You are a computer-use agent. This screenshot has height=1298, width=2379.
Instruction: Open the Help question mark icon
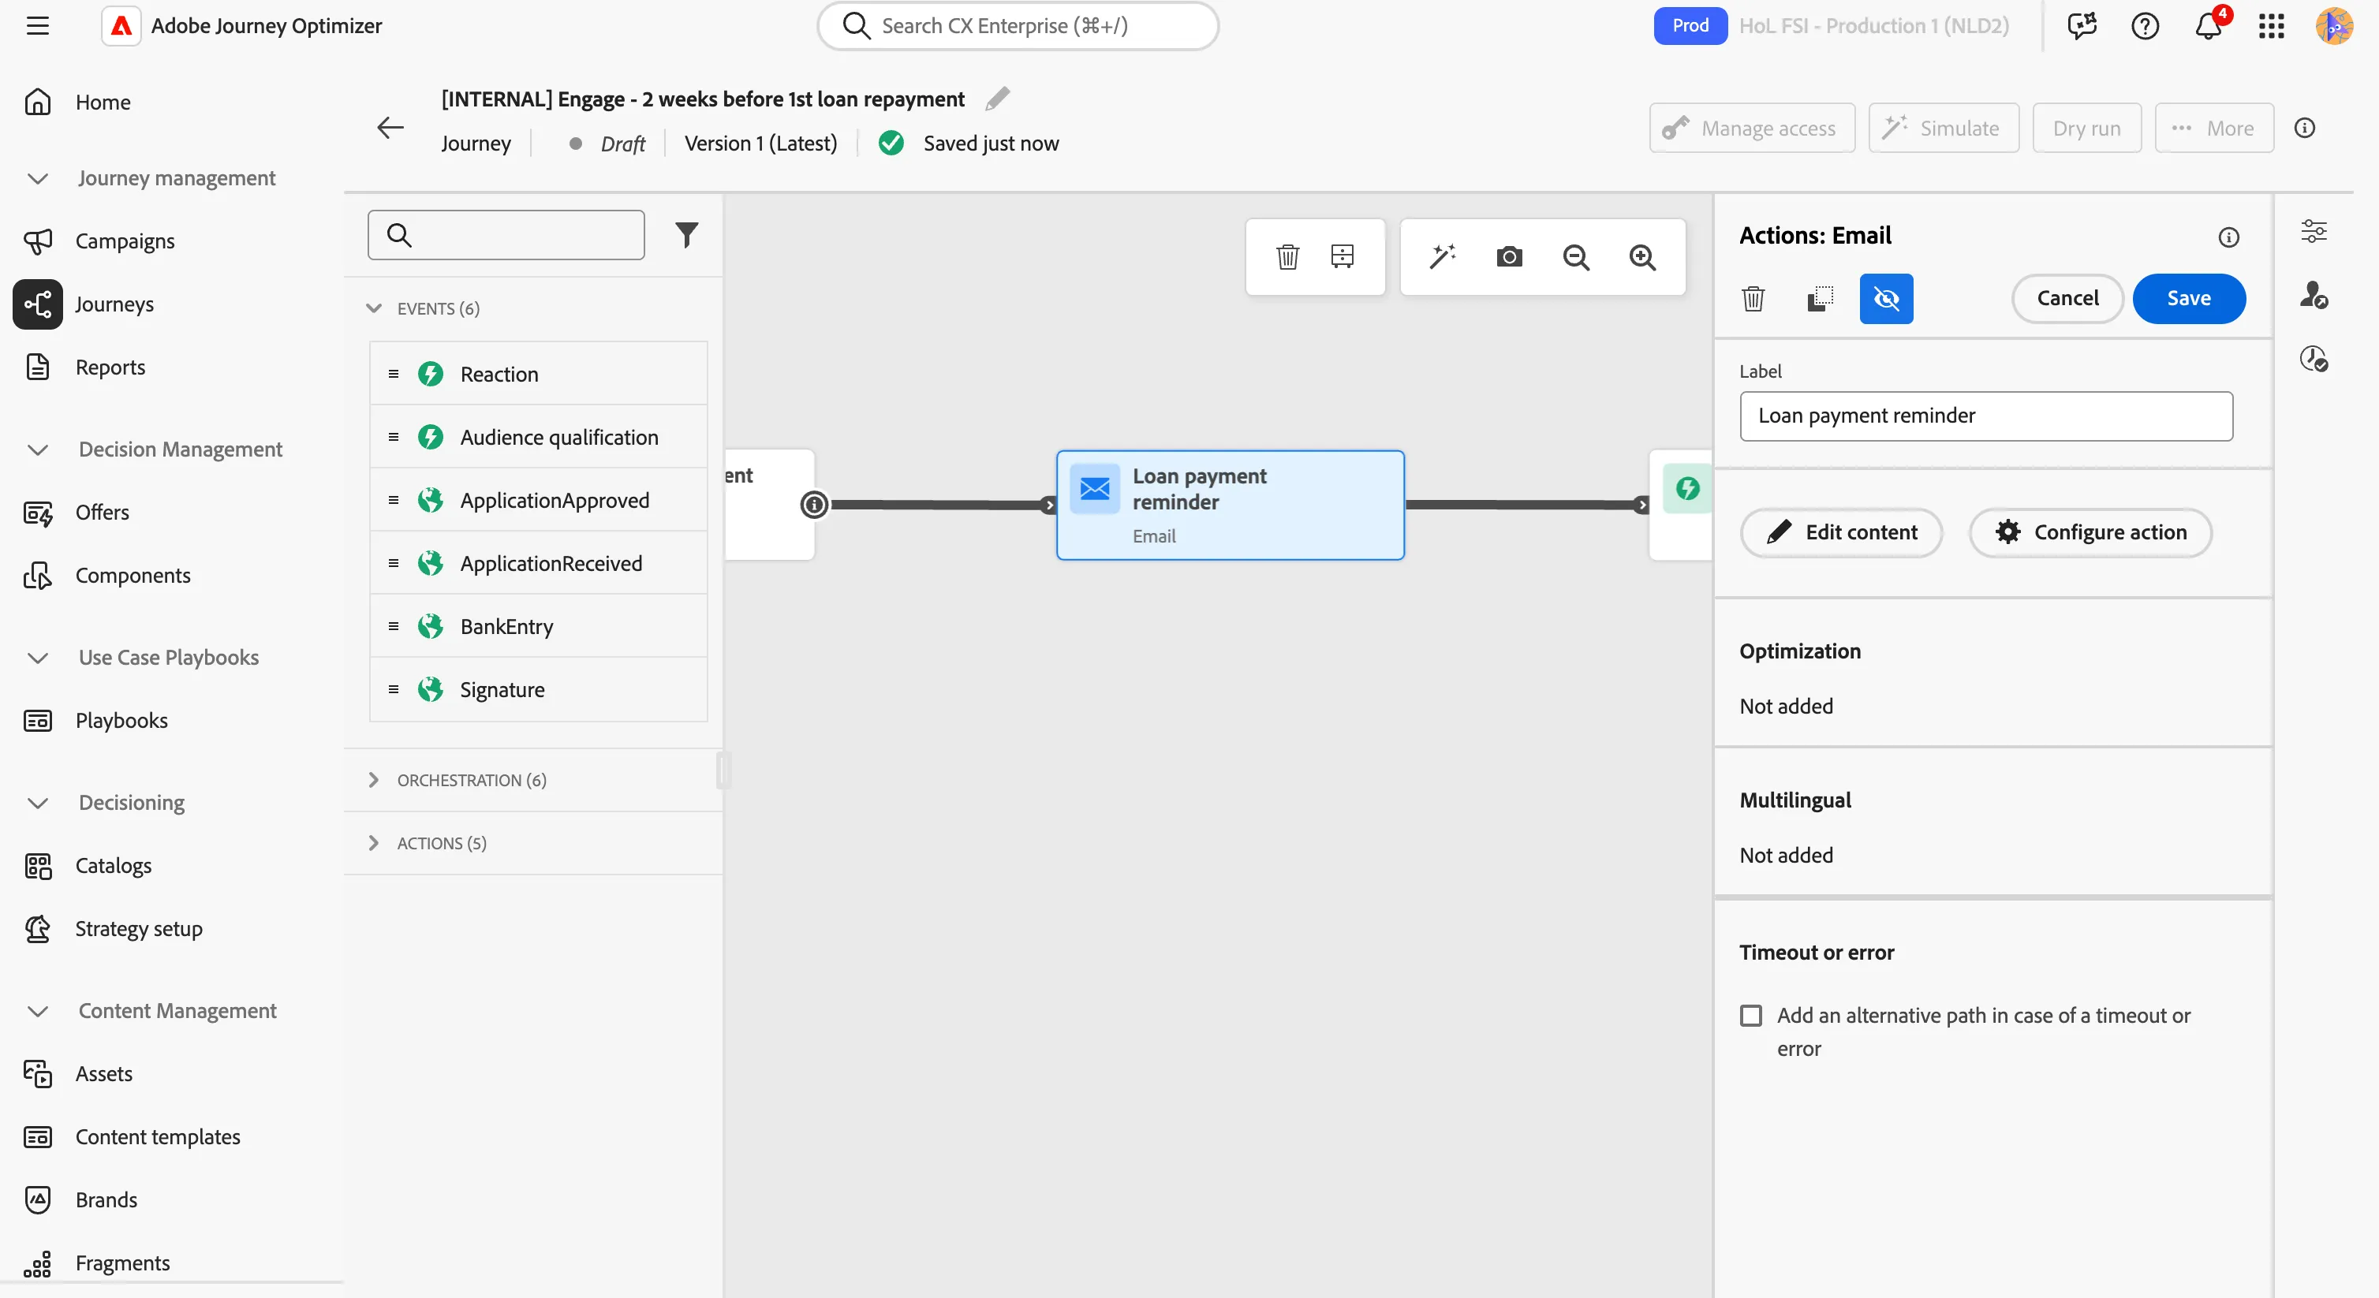tap(2145, 26)
